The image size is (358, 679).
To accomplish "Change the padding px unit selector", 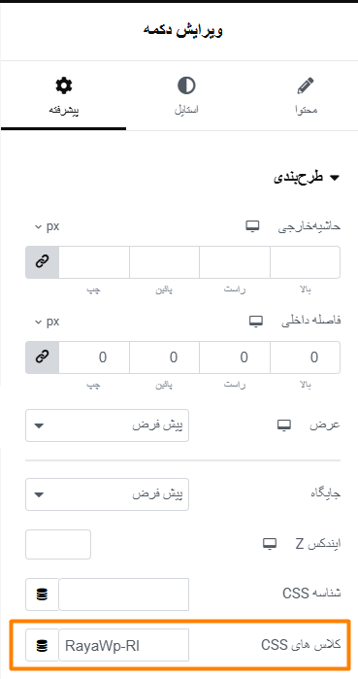I will (x=47, y=322).
